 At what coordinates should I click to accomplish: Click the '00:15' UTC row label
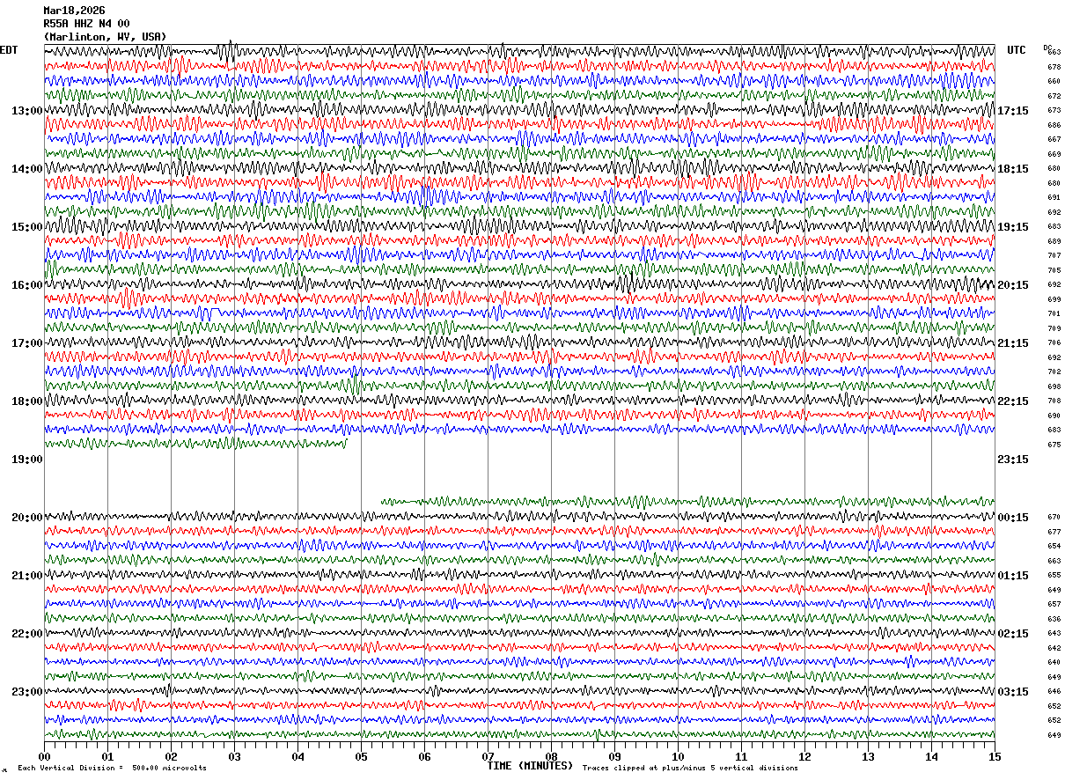pos(1013,518)
